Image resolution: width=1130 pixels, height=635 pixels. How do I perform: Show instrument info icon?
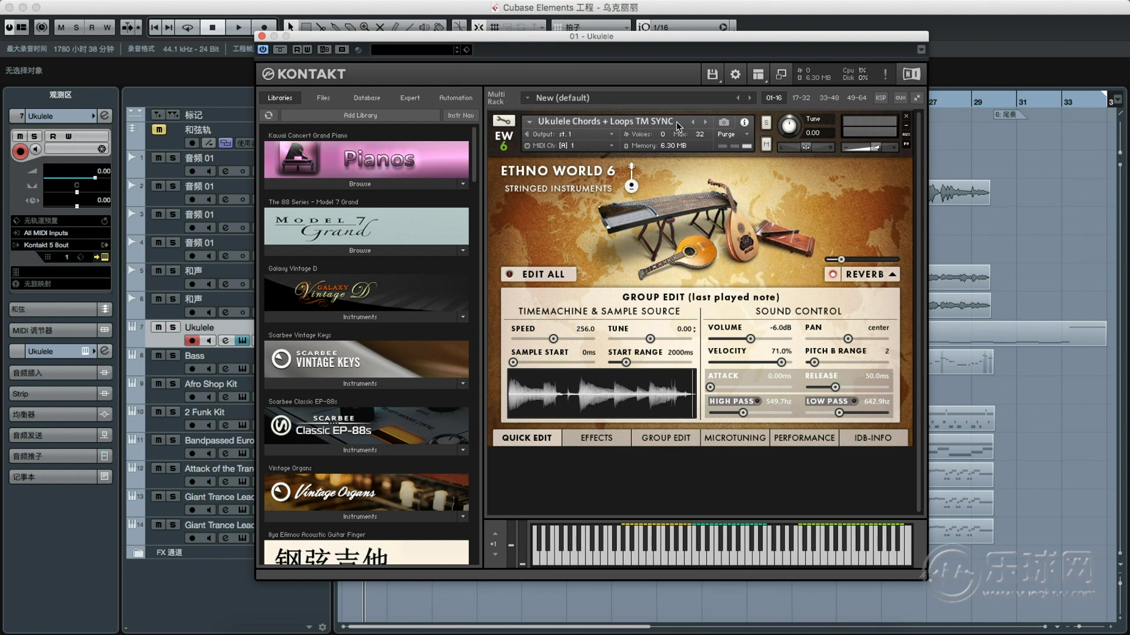[x=745, y=122]
